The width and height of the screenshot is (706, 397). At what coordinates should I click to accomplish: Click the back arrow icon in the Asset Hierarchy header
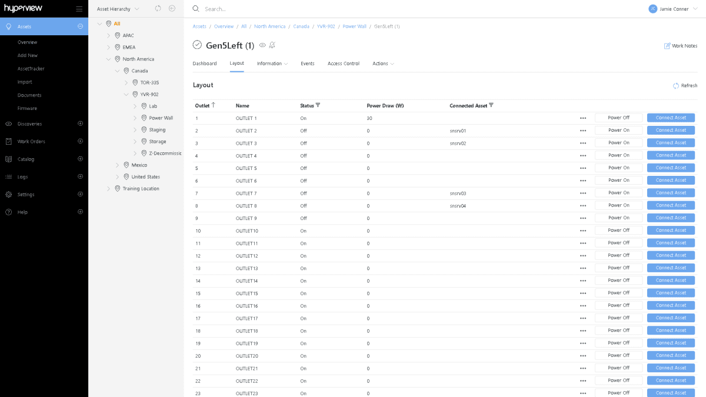click(x=172, y=9)
